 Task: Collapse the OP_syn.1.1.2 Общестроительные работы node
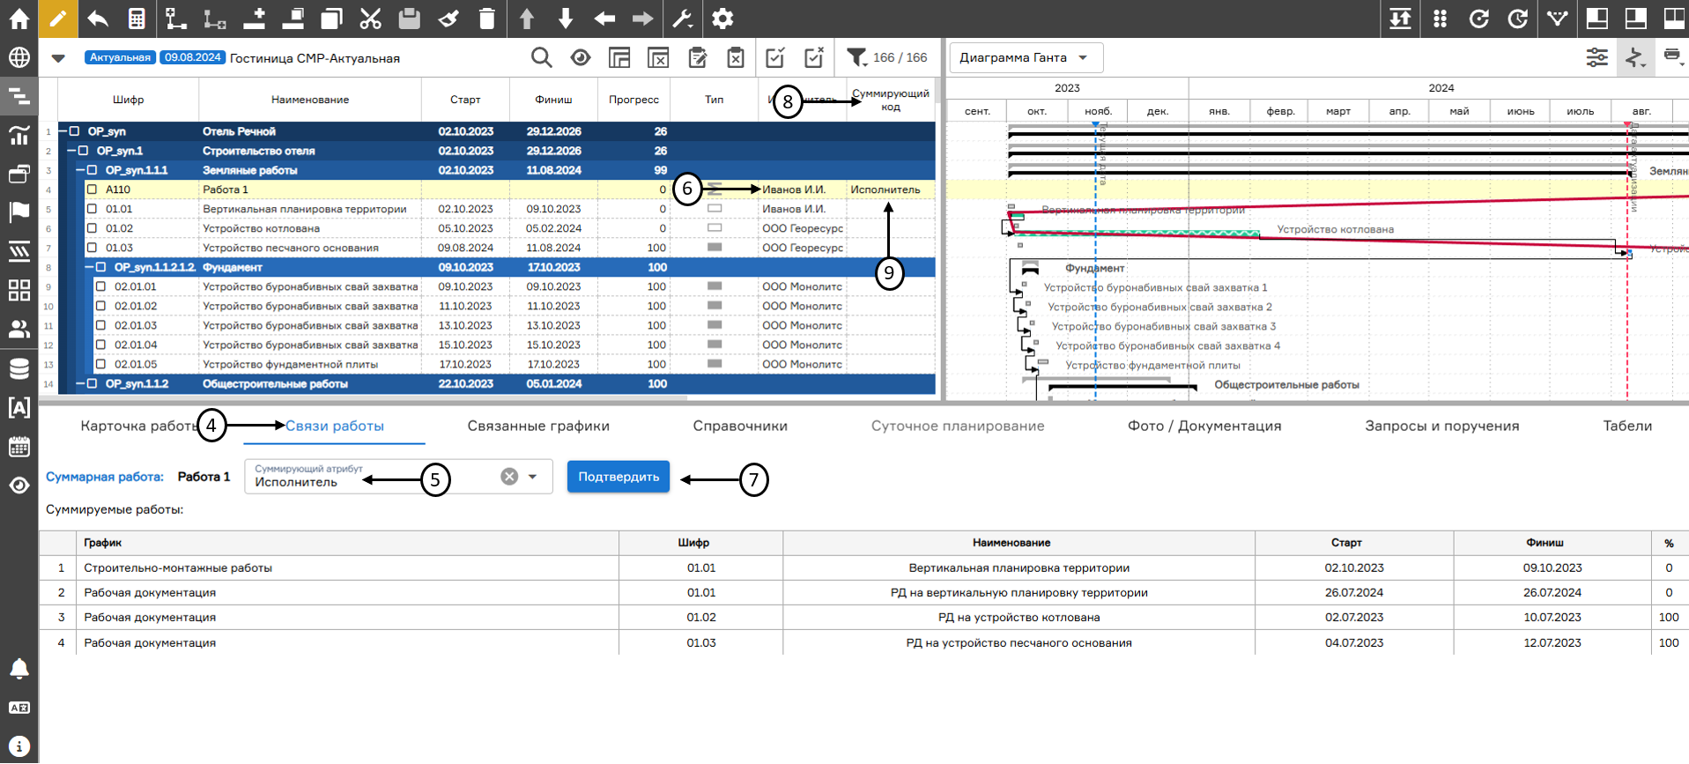point(80,383)
